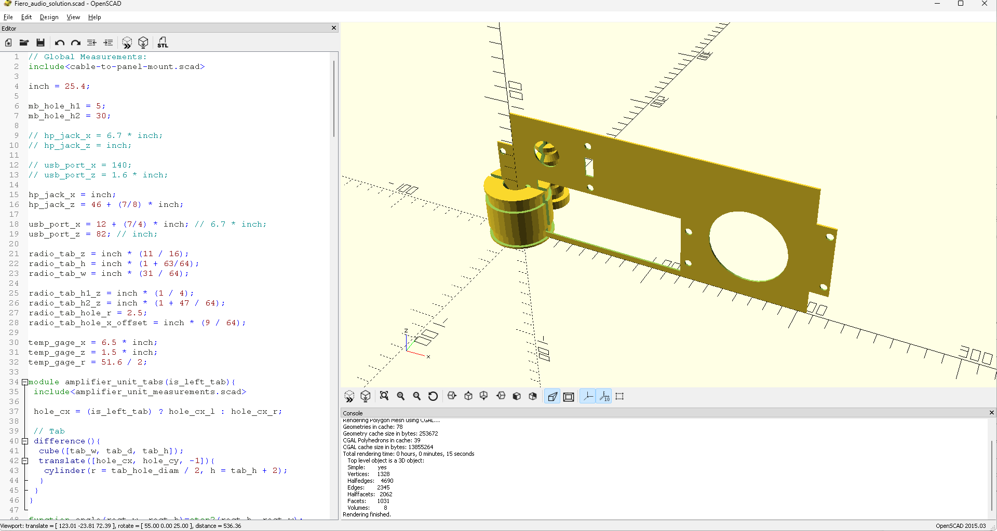The height and width of the screenshot is (531, 997).
Task: Switch to the Top view
Action: (468, 396)
